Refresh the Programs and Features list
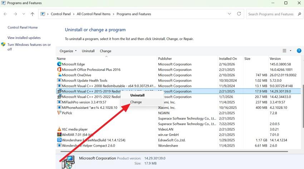The image size is (304, 169). 239,14
